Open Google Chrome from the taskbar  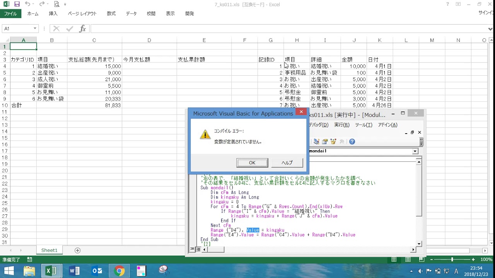pos(119,271)
